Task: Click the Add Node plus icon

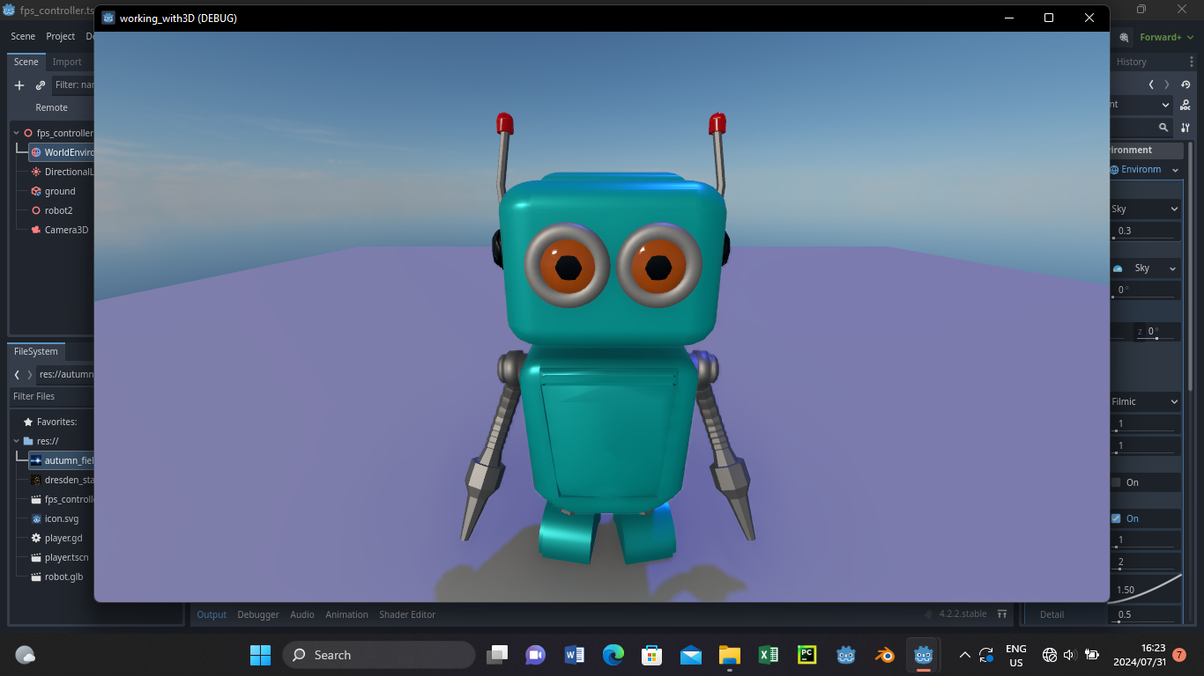Action: tap(19, 84)
